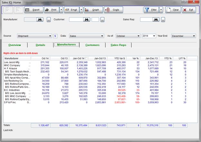
Task: Open the Data Sales dropdown
Action: tap(86, 36)
